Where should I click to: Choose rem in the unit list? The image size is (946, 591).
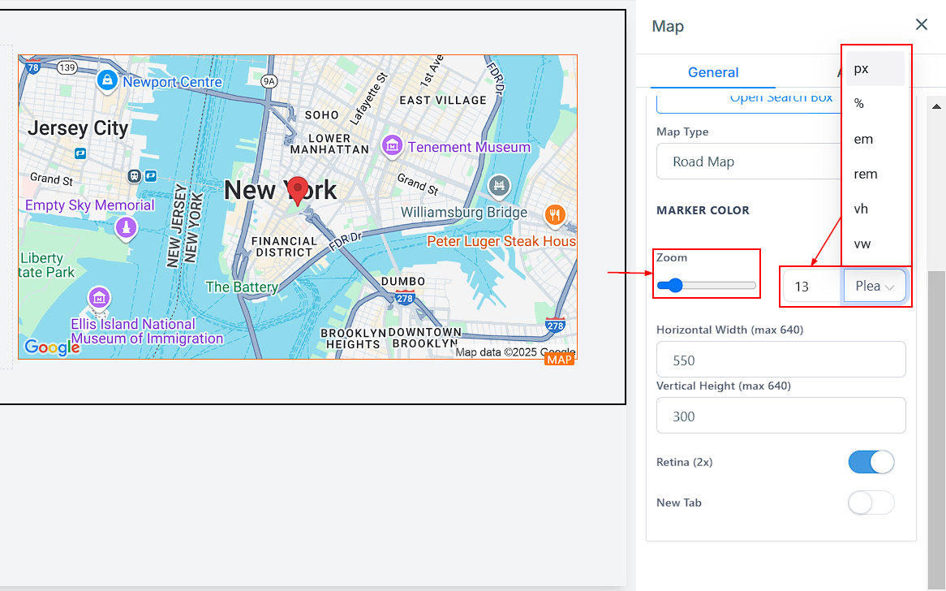coord(866,174)
